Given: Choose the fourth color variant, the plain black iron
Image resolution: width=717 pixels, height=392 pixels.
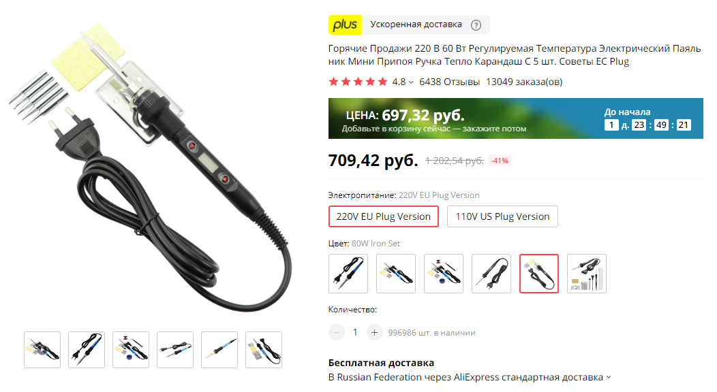Looking at the screenshot, I should point(491,274).
